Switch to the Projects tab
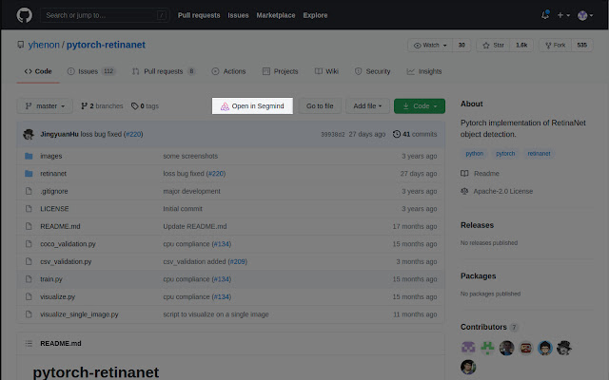609x380 pixels. (281, 71)
